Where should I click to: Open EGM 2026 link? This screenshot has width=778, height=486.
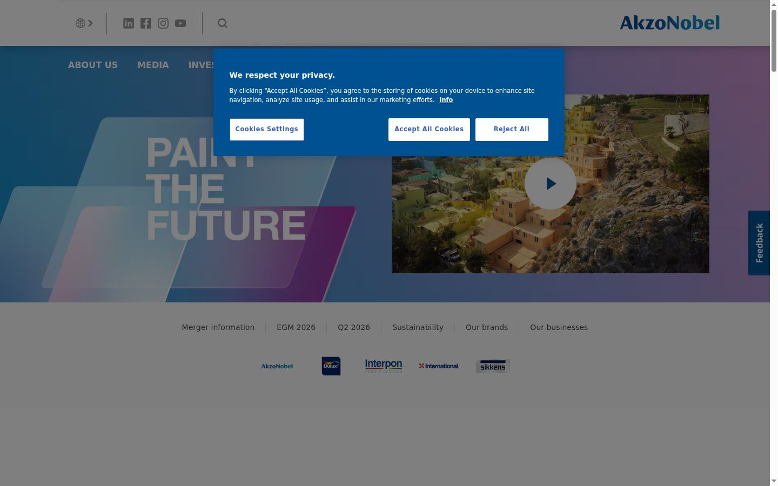click(296, 327)
